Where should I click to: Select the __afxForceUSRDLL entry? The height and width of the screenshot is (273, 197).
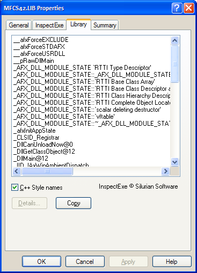pos(39,54)
